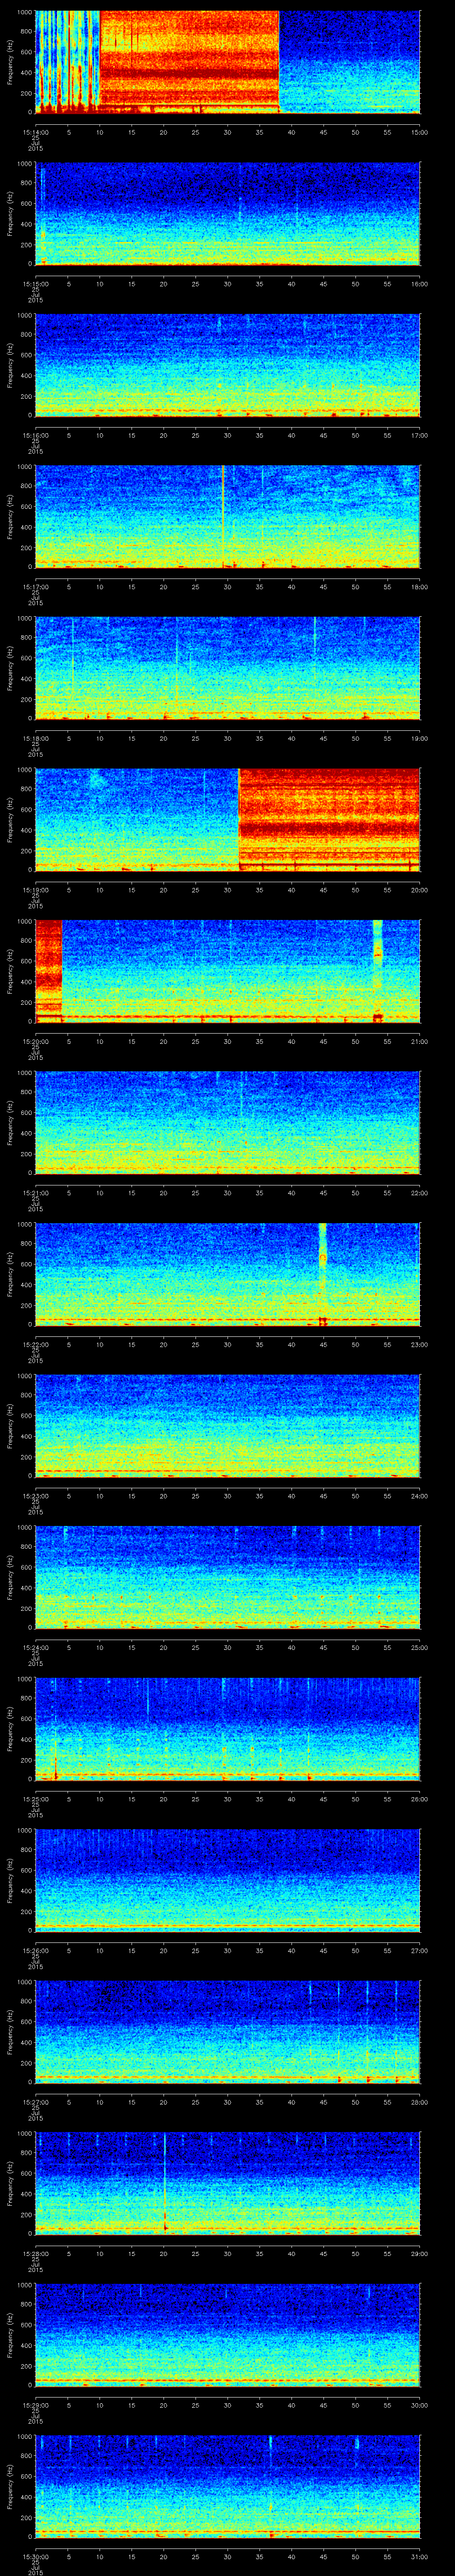Click the 15:22:00 start time label
Image resolution: width=455 pixels, height=2576 pixels.
(36, 1344)
